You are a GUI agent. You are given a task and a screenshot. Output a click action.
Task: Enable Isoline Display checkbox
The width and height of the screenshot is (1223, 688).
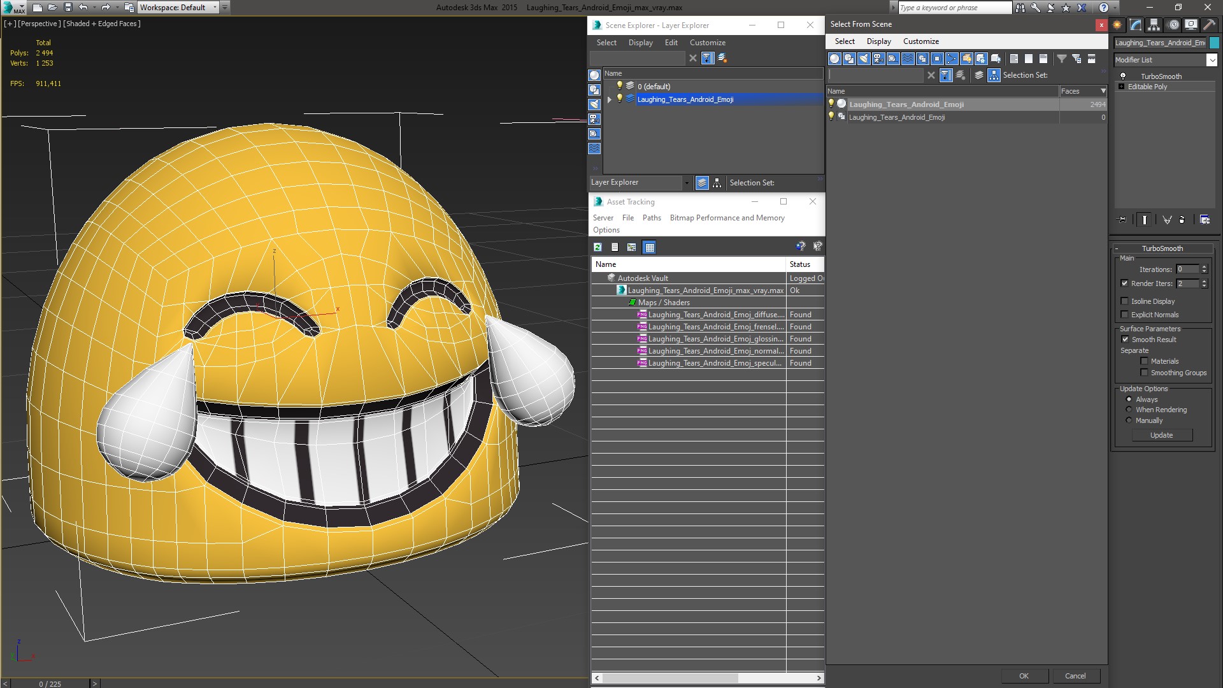click(x=1125, y=301)
